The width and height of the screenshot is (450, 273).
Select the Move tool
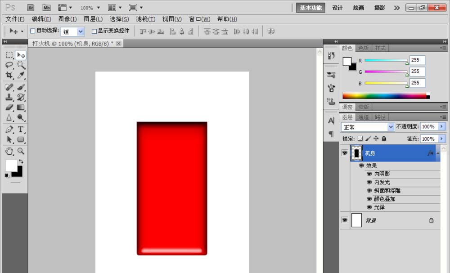pyautogui.click(x=20, y=54)
